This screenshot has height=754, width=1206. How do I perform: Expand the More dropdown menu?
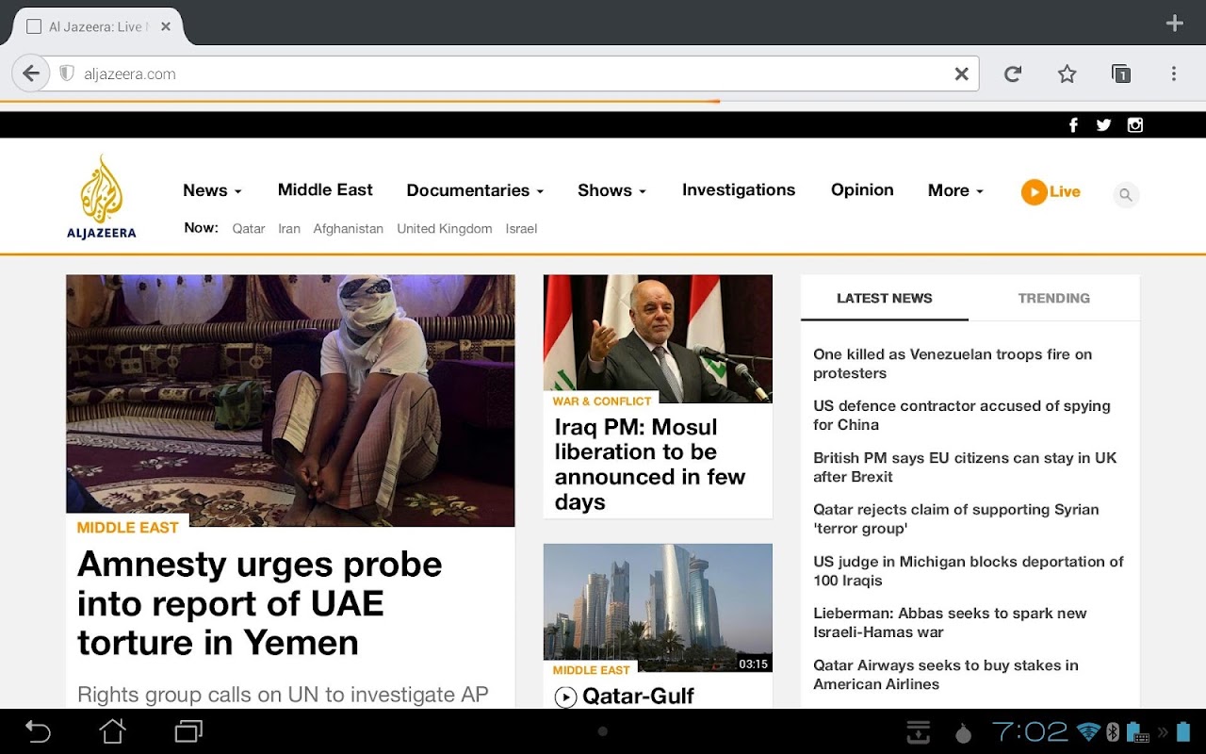tap(955, 190)
